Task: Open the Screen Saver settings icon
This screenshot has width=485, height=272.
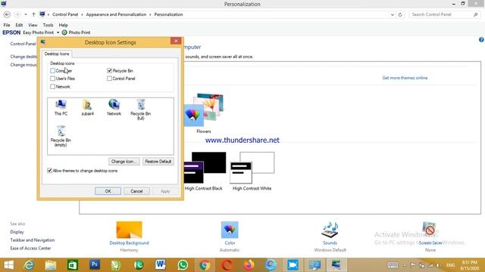Action: pos(430,230)
